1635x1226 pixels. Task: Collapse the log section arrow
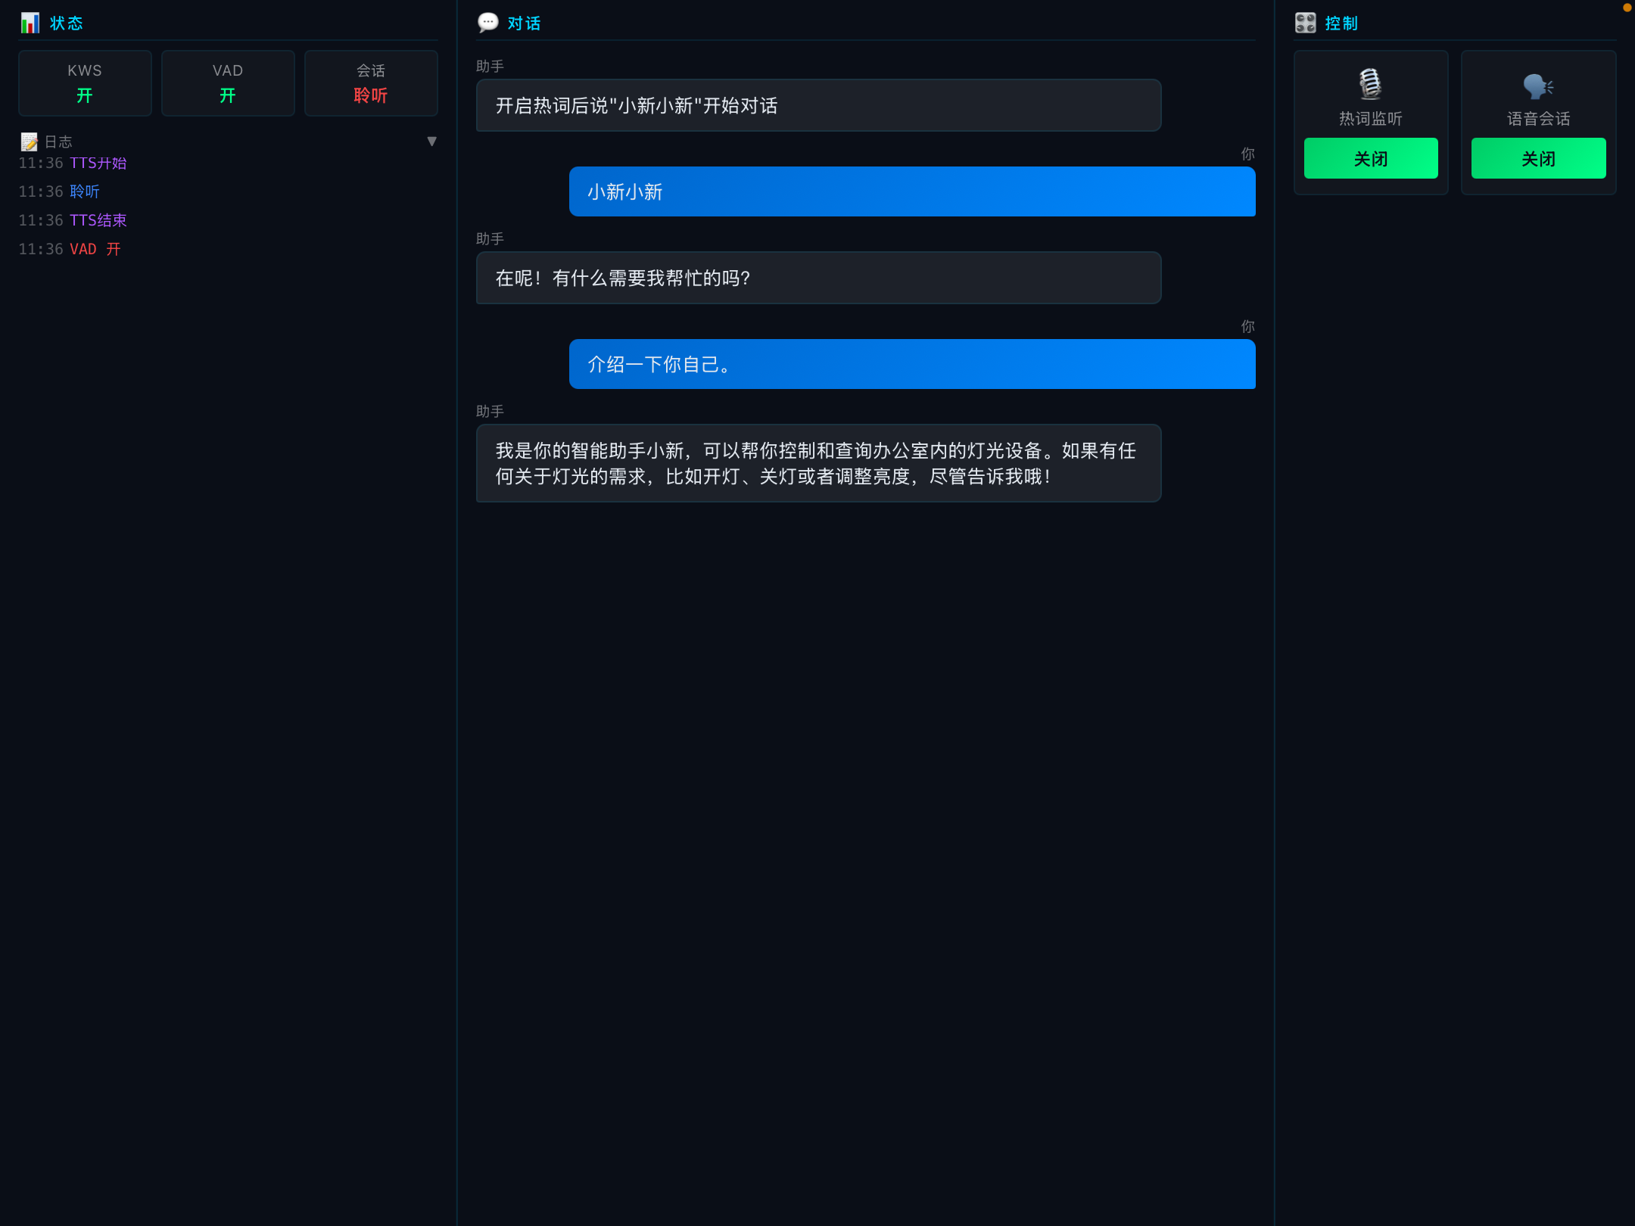432,142
